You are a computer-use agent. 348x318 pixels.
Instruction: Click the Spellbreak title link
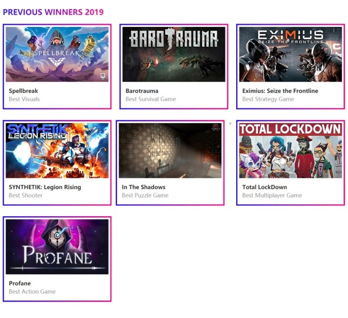point(23,91)
